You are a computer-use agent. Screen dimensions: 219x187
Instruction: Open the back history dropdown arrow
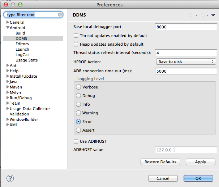pyautogui.click(x=196, y=15)
